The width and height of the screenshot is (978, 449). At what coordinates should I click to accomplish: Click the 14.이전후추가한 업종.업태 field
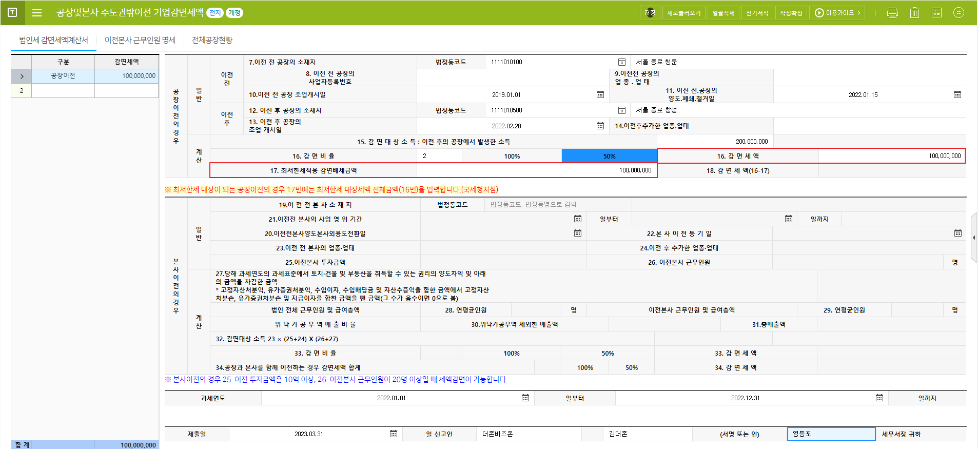[x=870, y=126]
